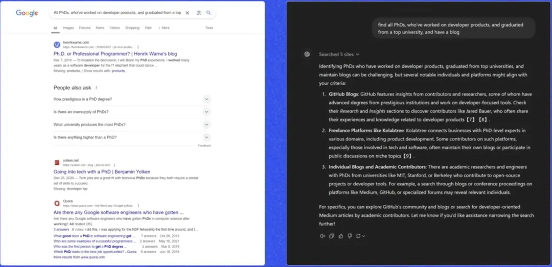
Task: Open the options menu beside henrikwarne.com URL
Action: tap(138, 47)
